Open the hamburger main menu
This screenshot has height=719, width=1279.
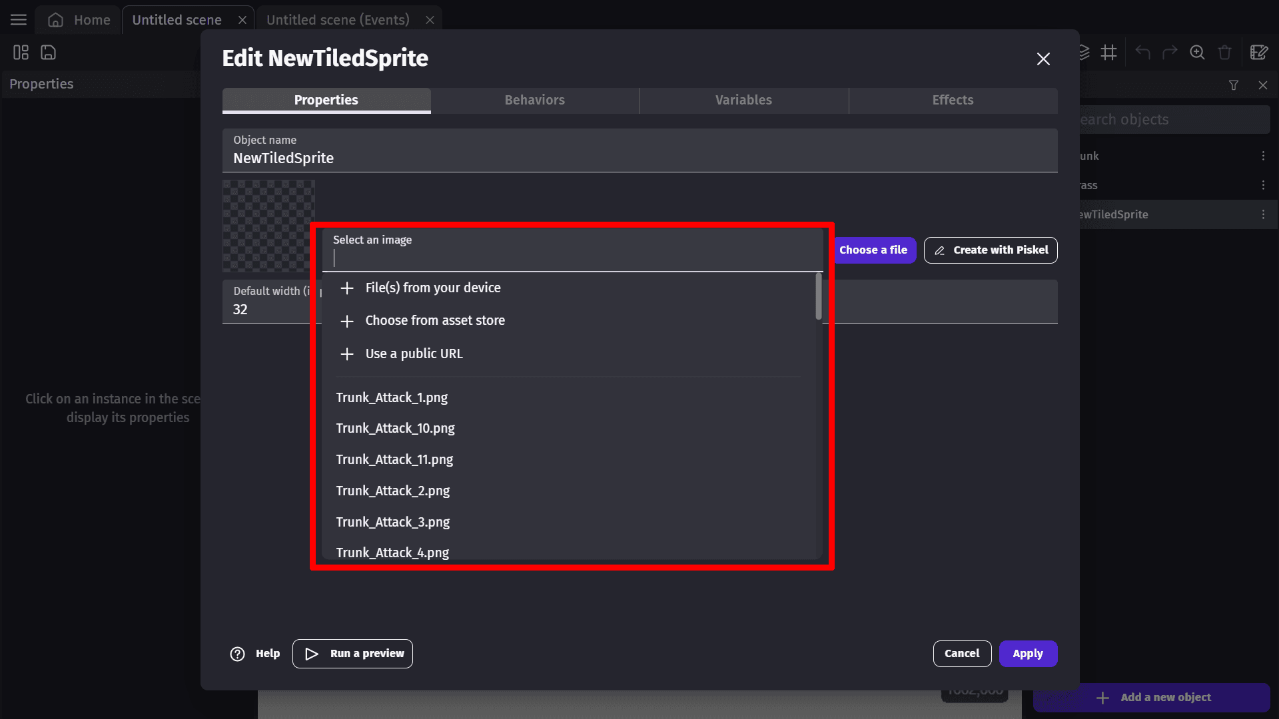[x=19, y=20]
